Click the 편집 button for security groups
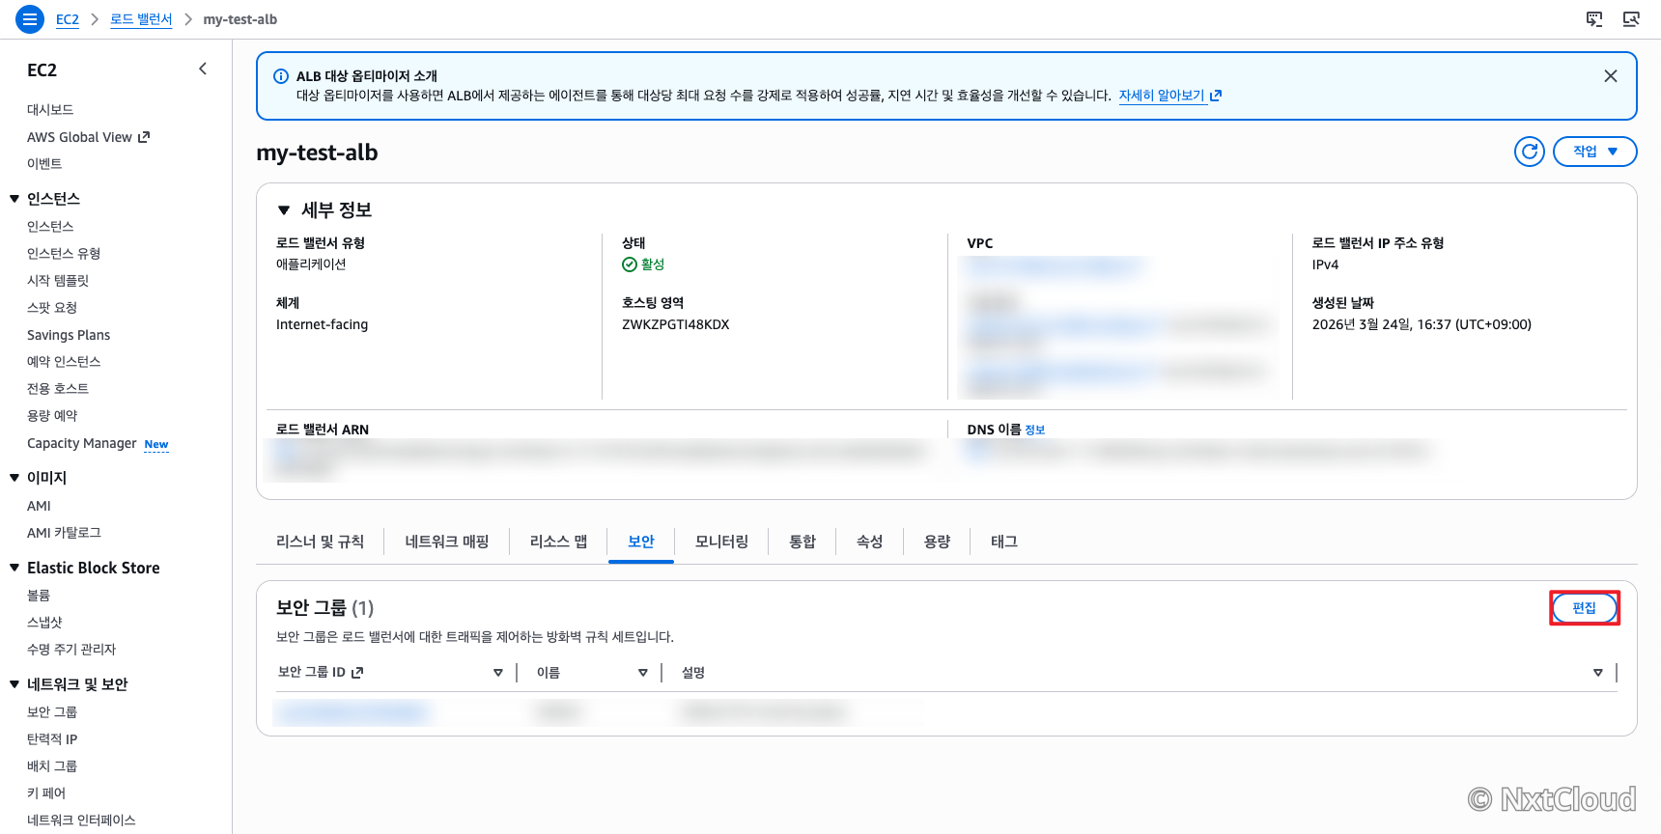This screenshot has height=834, width=1661. (1584, 608)
